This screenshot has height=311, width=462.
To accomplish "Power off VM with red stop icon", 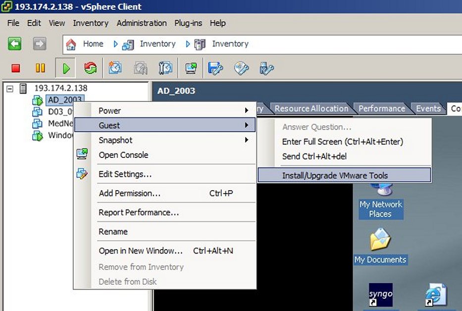I will click(x=16, y=68).
